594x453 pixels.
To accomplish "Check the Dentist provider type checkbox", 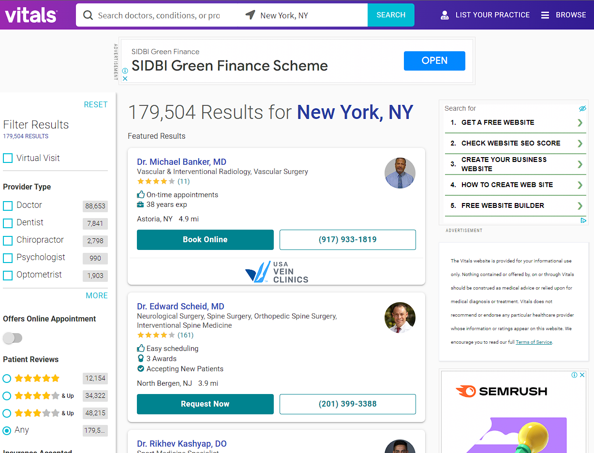I will [x=8, y=223].
